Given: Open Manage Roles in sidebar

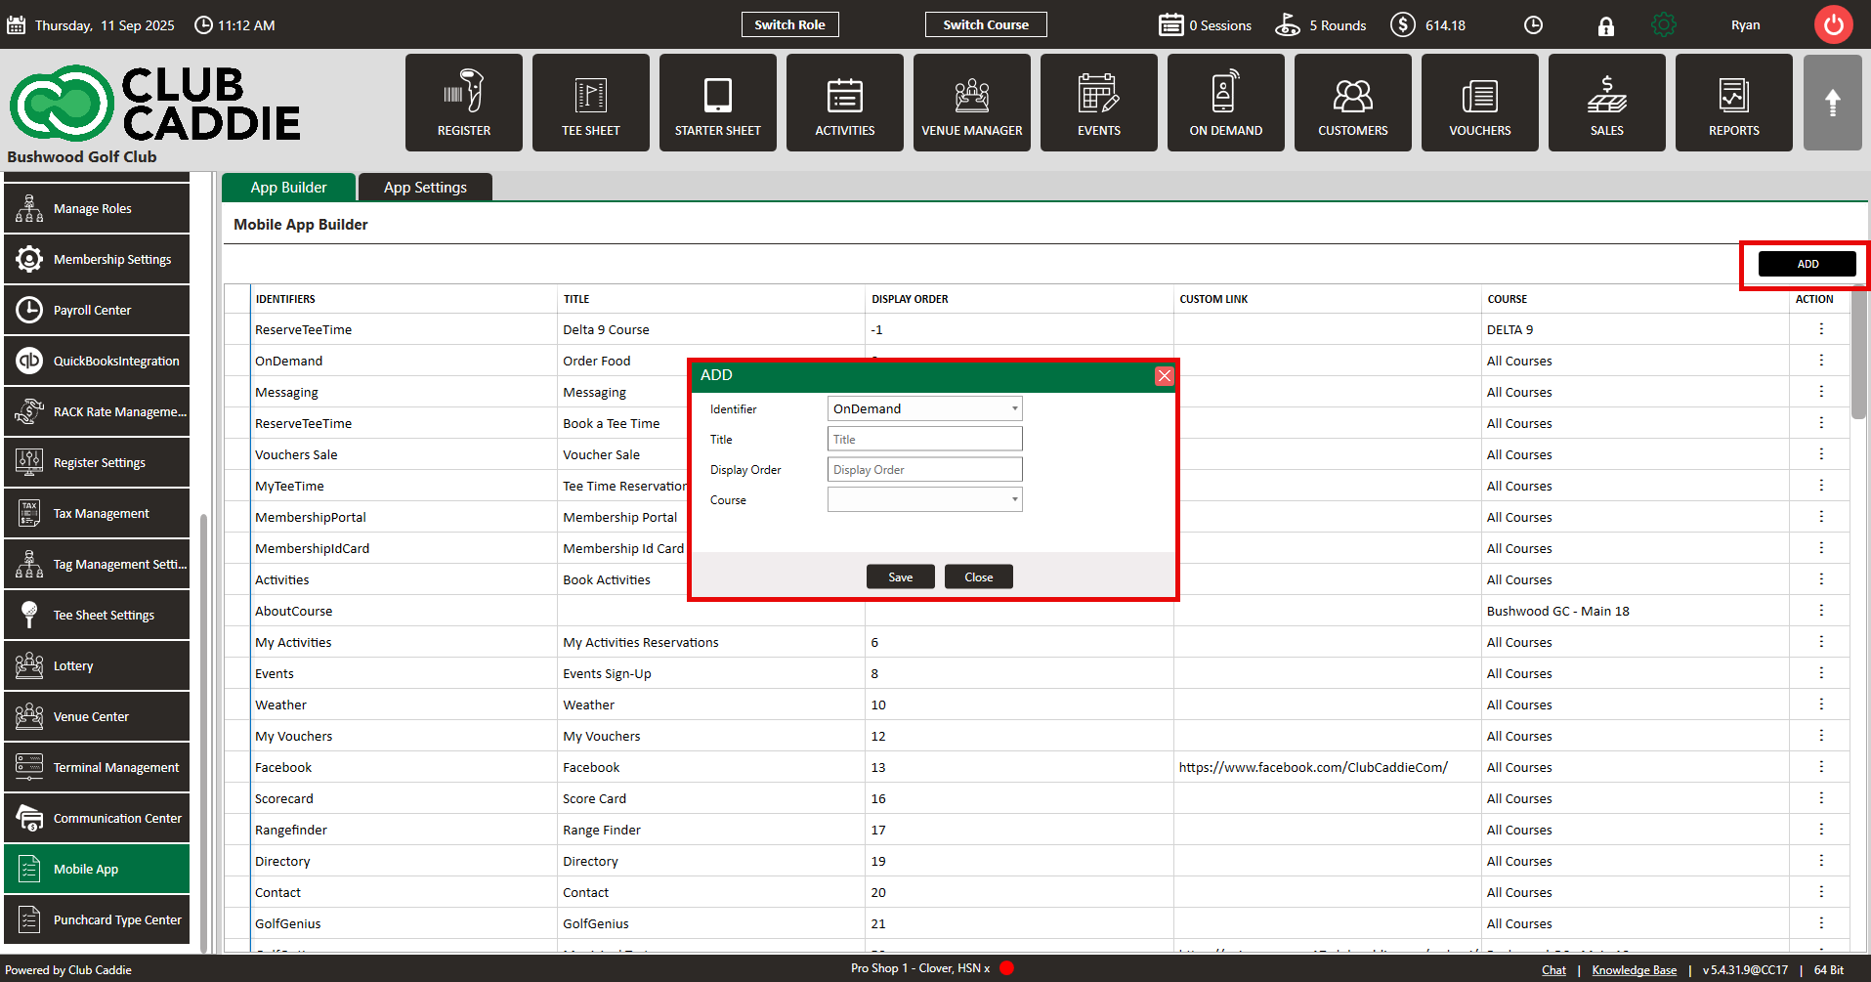Looking at the screenshot, I should point(97,208).
